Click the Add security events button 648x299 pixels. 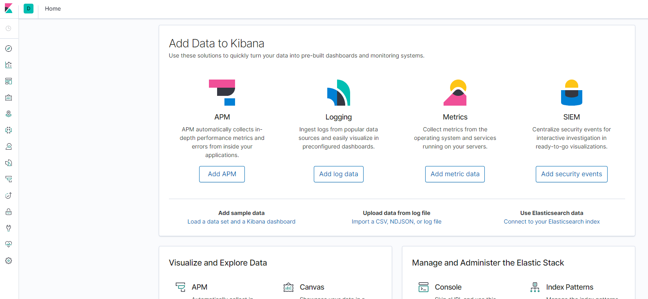point(572,174)
